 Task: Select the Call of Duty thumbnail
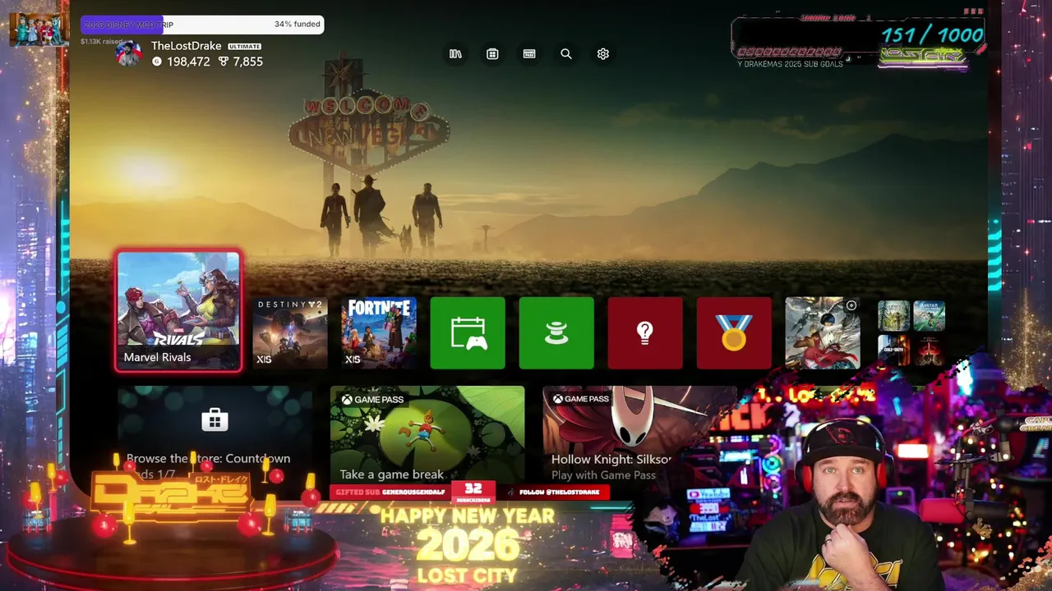click(x=894, y=350)
